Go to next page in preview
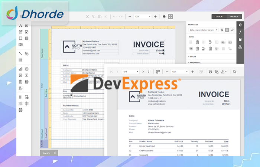This screenshot has width=260, height=167. (x=143, y=72)
